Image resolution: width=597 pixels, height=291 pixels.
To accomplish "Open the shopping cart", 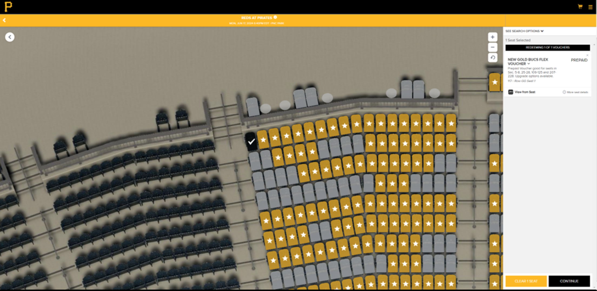I will pyautogui.click(x=580, y=6).
